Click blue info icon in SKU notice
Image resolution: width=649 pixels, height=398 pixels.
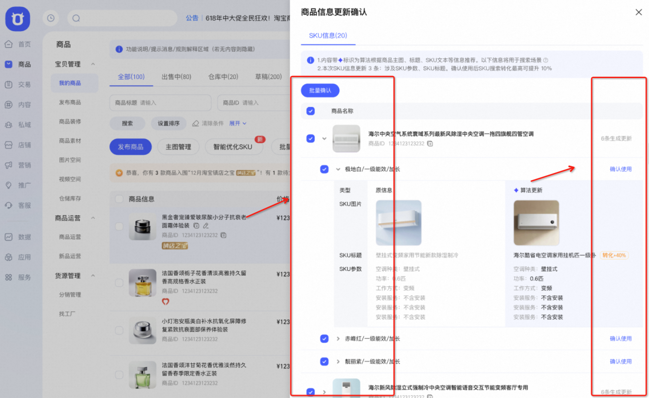point(311,60)
